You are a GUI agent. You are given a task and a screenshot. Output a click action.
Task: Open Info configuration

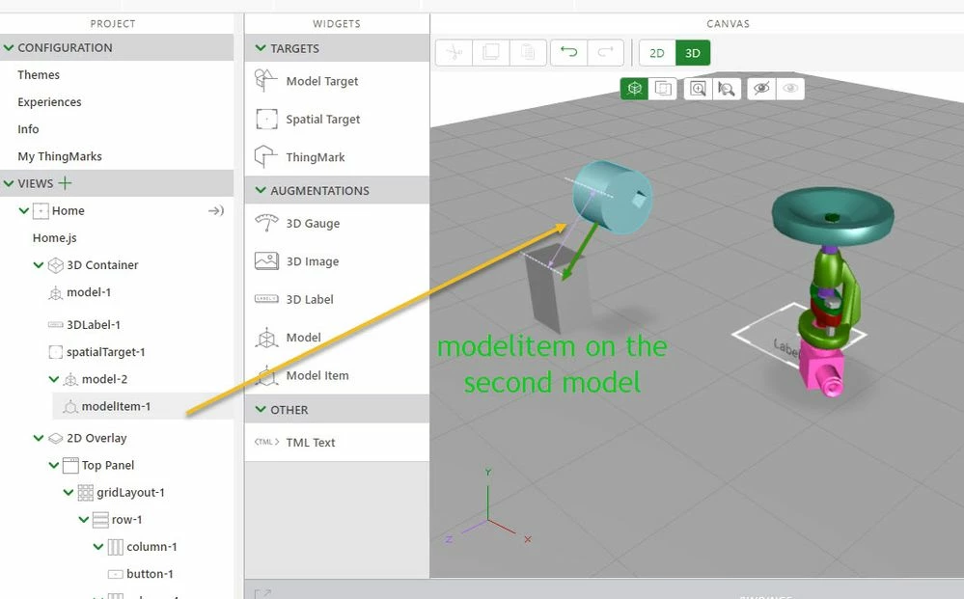click(x=28, y=129)
